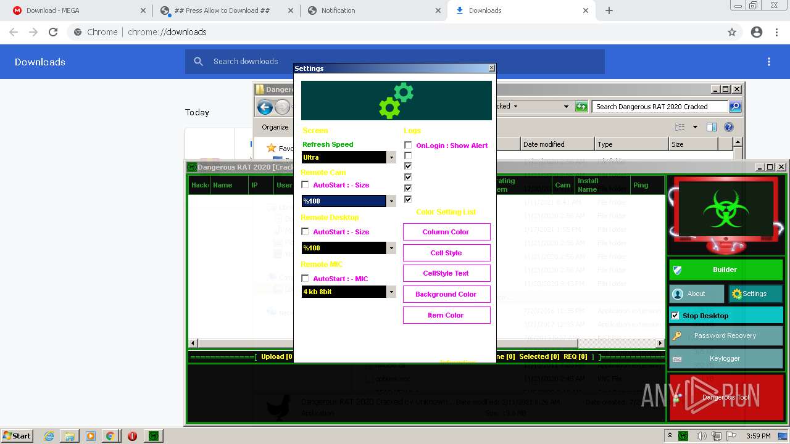
Task: Open a new Chrome tab with plus
Action: coord(609,10)
